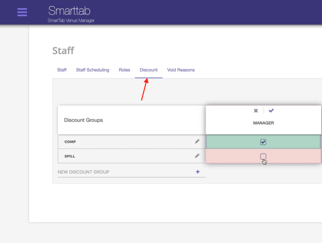The width and height of the screenshot is (322, 243).
Task: Click the plus icon to add discount group
Action: tap(197, 171)
